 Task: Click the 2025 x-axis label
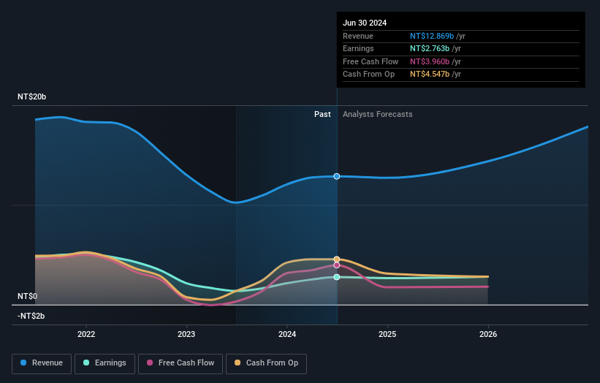pos(387,334)
